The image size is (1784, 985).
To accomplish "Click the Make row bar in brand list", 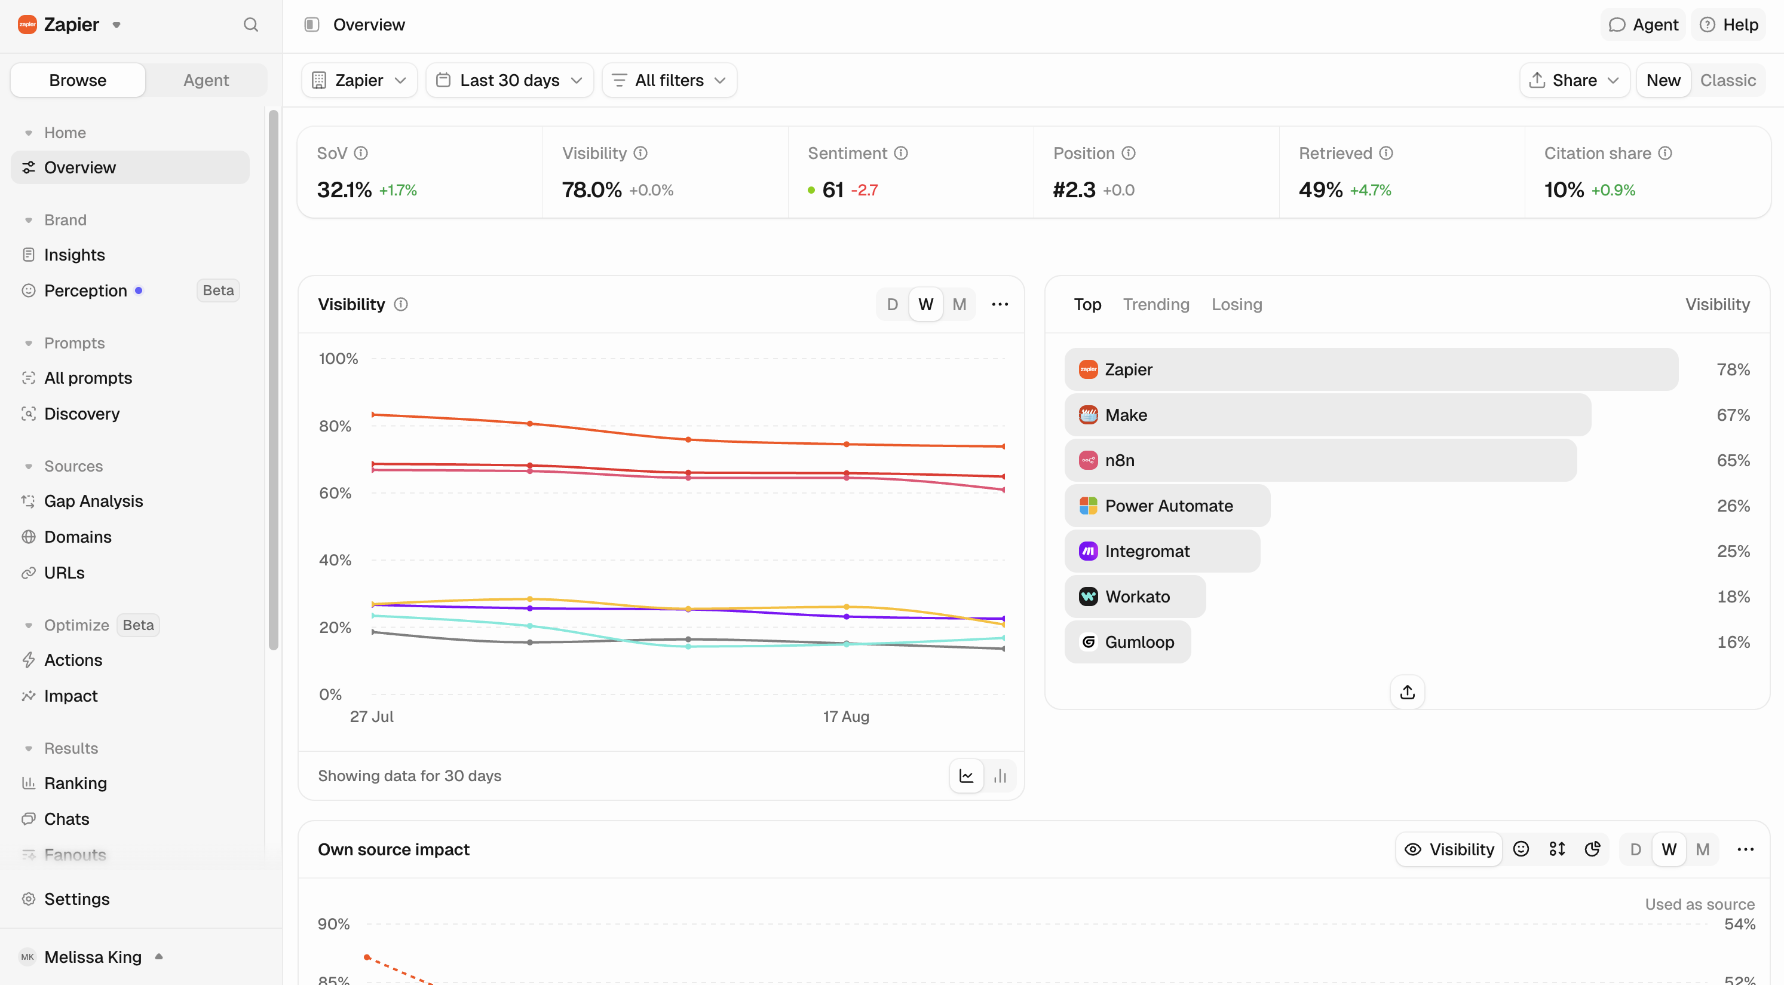I will [1328, 415].
